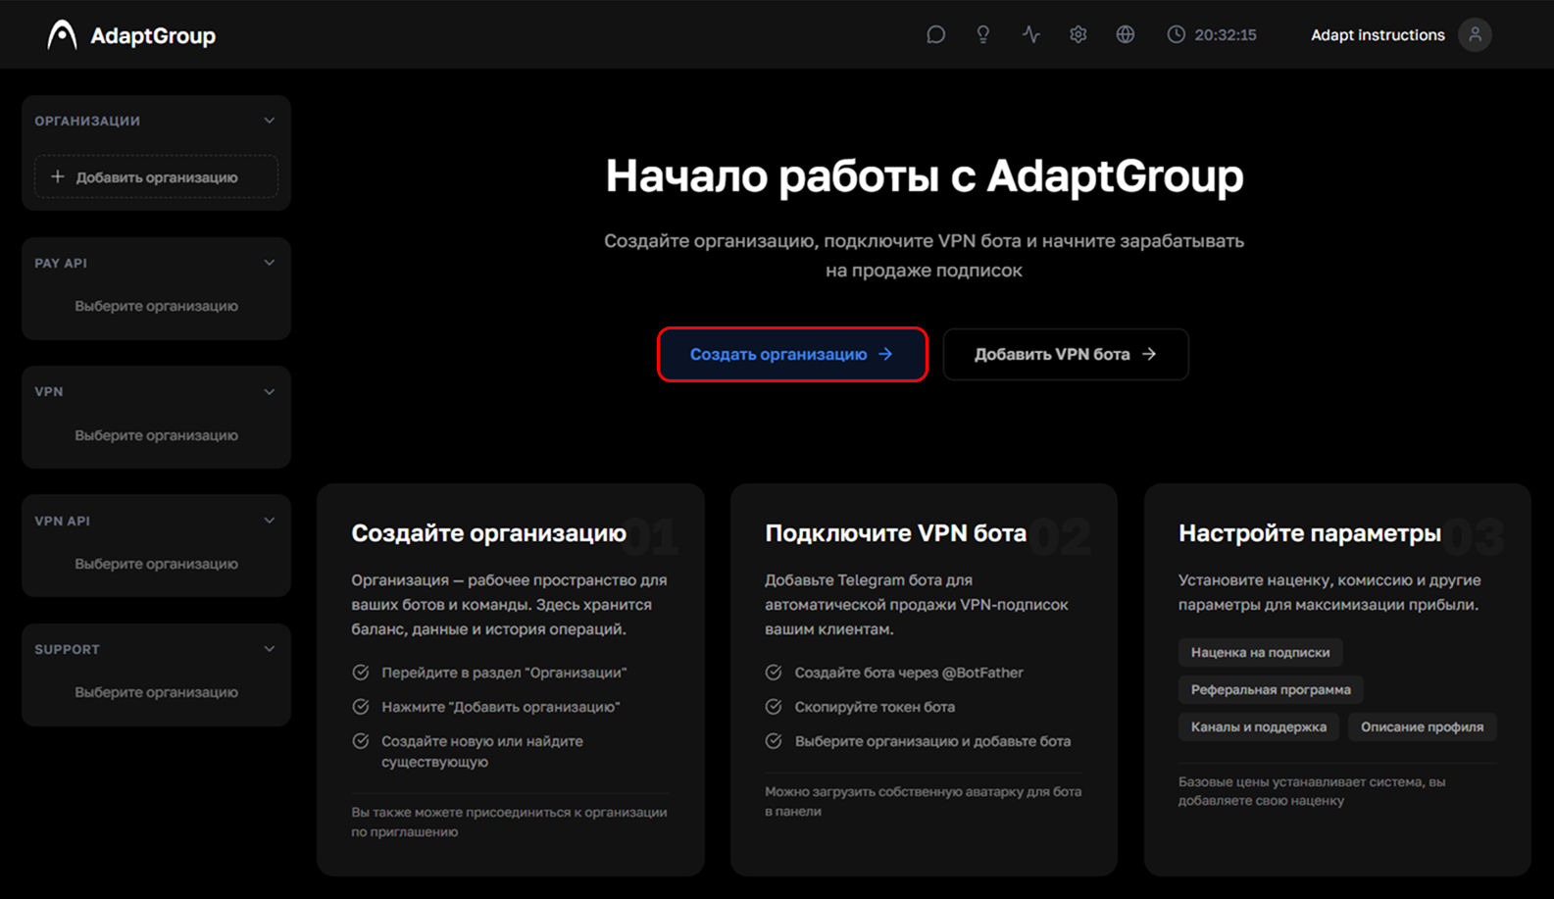Click check icon beside "Перейдите в раздел Организации"

pos(361,673)
